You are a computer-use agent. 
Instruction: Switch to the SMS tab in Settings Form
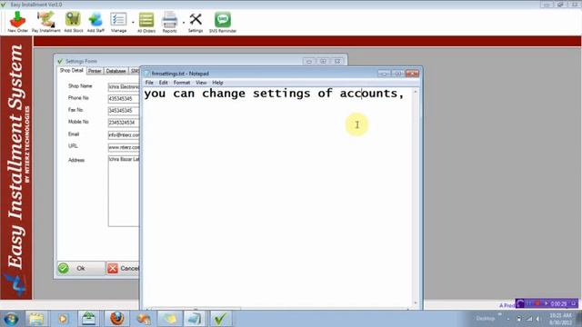[135, 71]
